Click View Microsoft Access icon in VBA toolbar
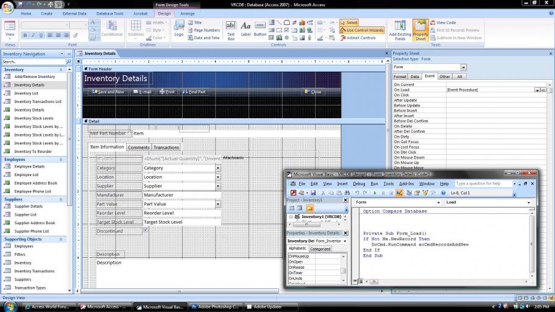Image resolution: width=555 pixels, height=312 pixels. click(293, 193)
